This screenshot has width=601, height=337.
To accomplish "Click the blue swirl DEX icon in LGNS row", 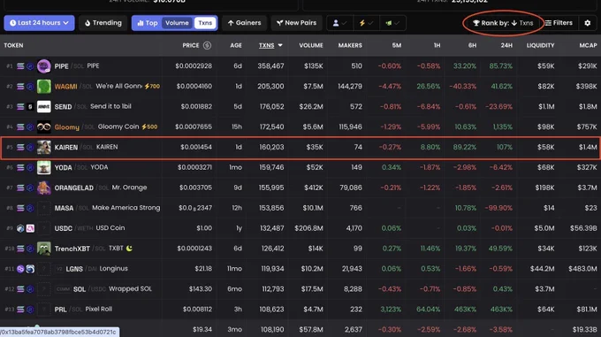I will (30, 269).
